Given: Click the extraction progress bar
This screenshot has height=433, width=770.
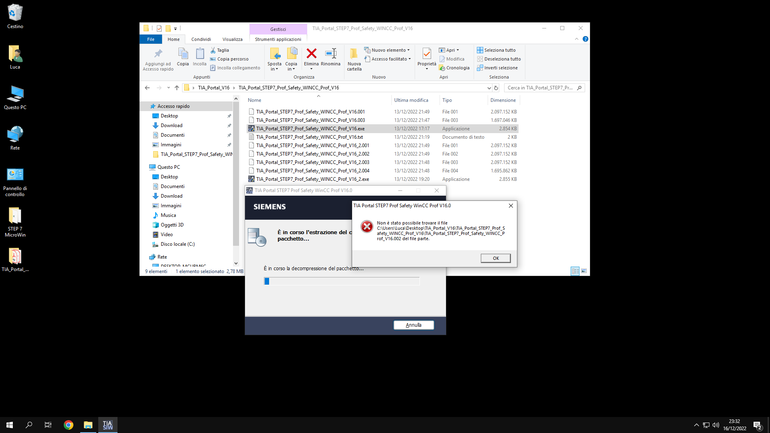Looking at the screenshot, I should (342, 281).
